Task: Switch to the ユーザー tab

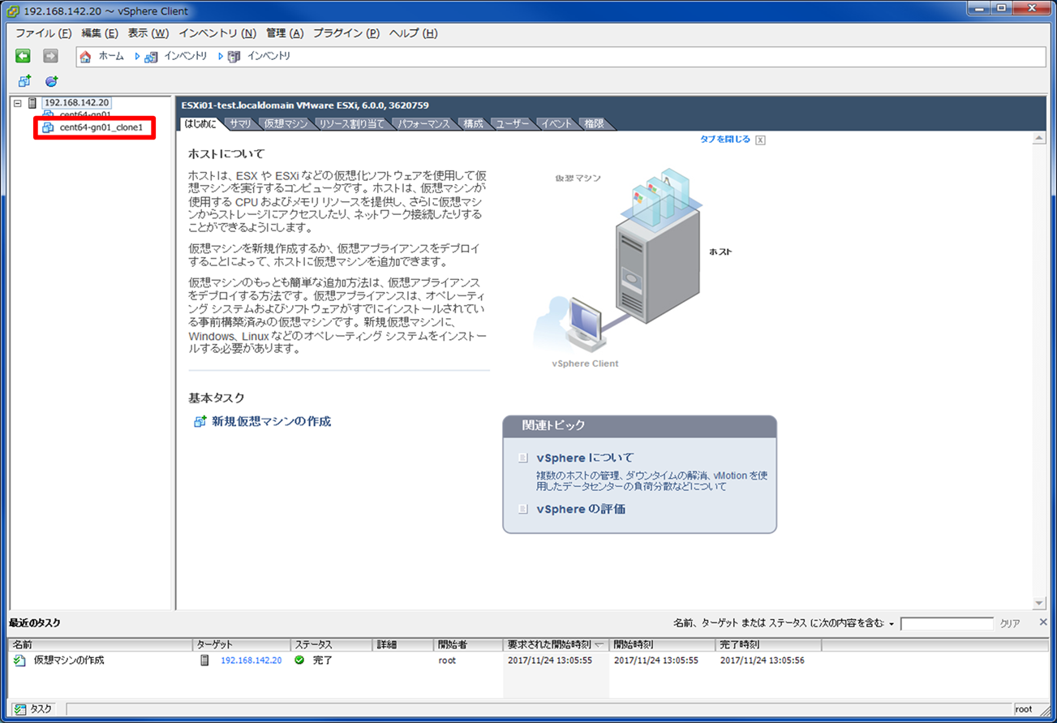Action: click(x=512, y=124)
